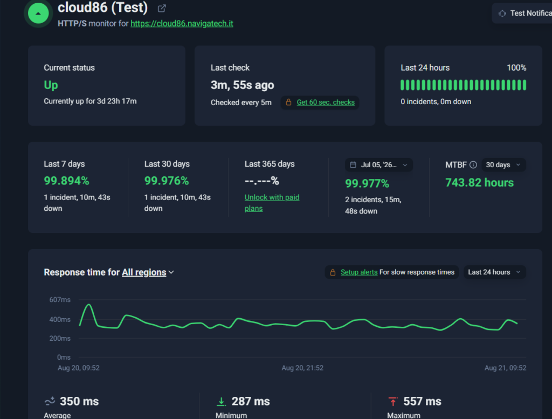Click the Test Notification button
552x419 pixels.
pyautogui.click(x=522, y=13)
